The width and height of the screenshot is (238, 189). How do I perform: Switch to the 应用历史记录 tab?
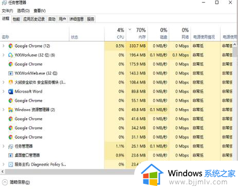click(34, 19)
